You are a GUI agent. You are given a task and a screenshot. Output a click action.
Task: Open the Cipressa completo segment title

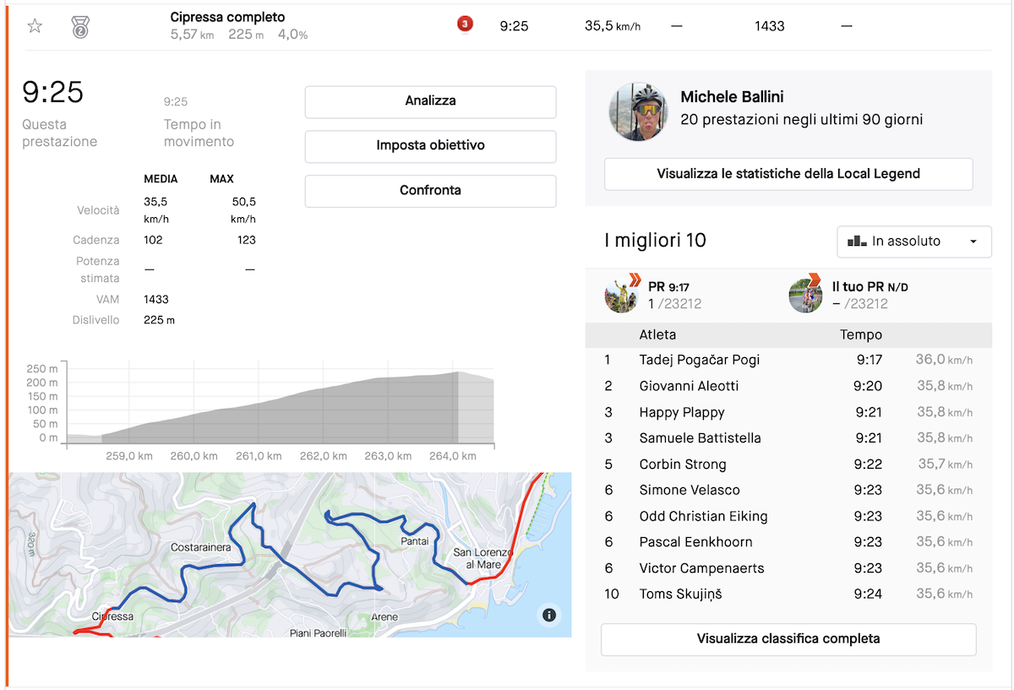click(227, 17)
